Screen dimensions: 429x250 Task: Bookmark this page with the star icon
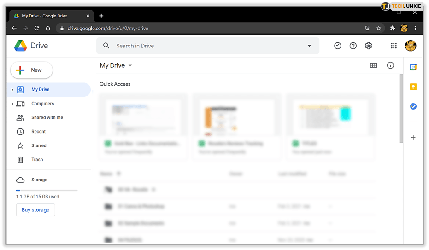pos(379,28)
